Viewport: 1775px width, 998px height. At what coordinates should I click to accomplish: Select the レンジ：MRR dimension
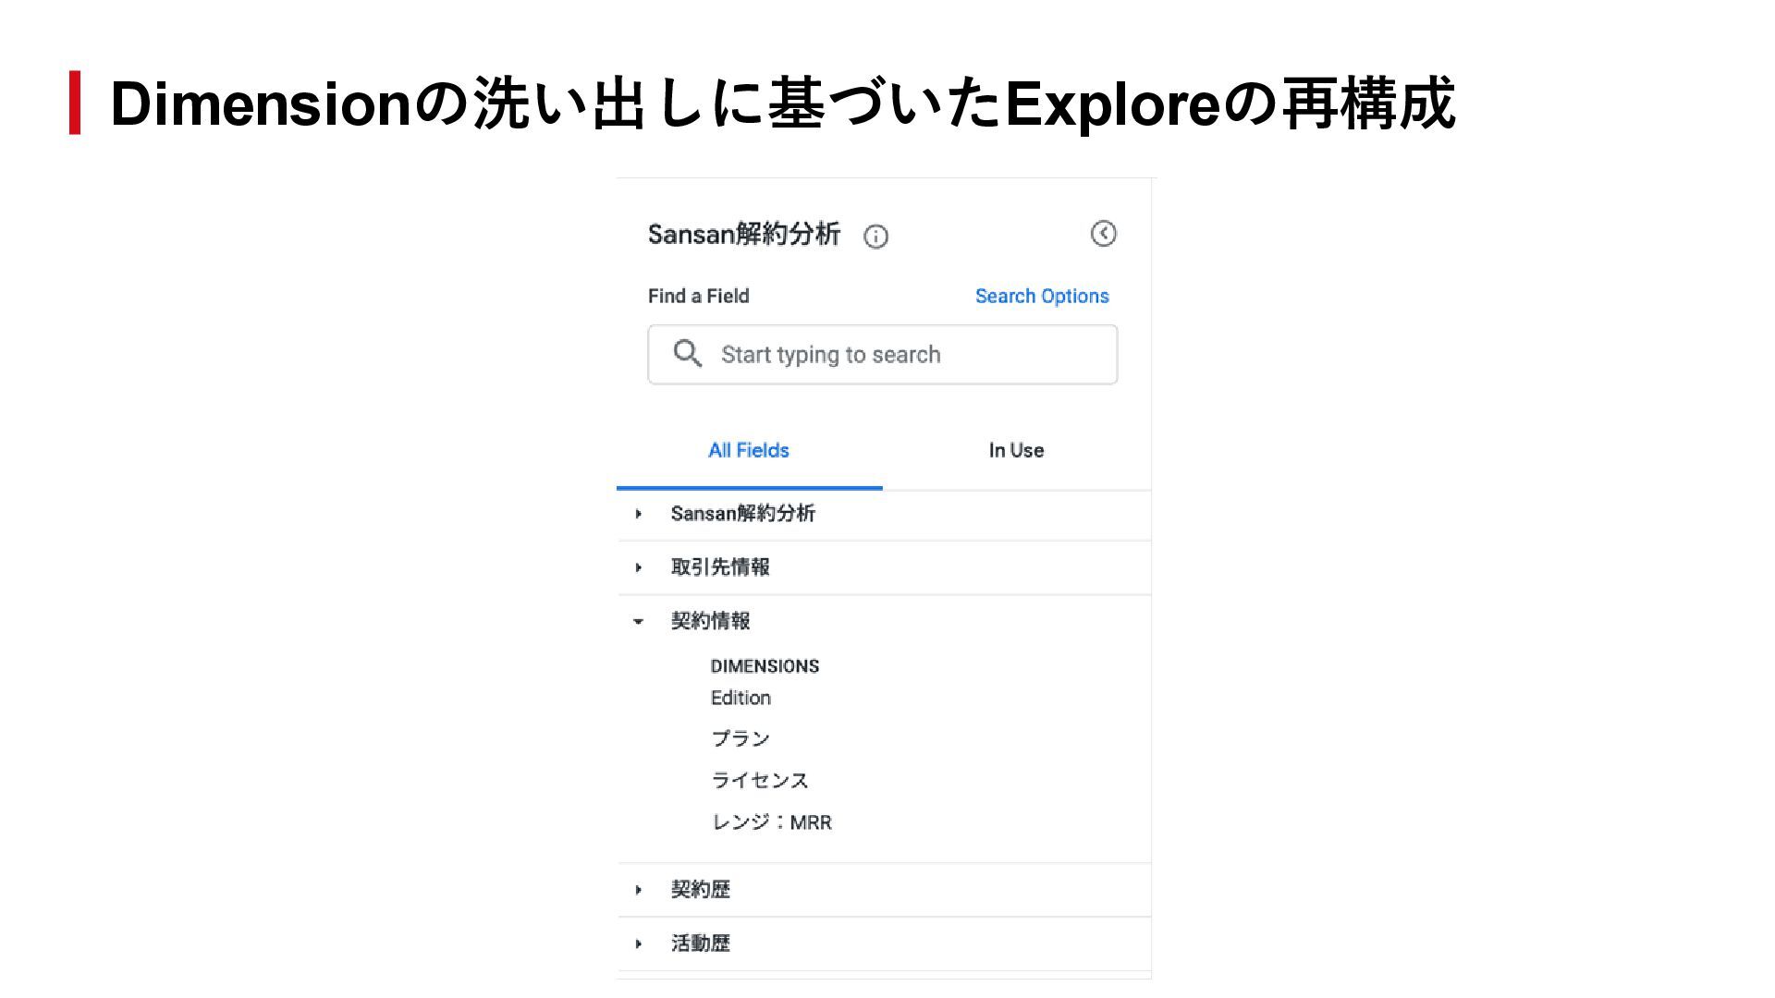[771, 822]
